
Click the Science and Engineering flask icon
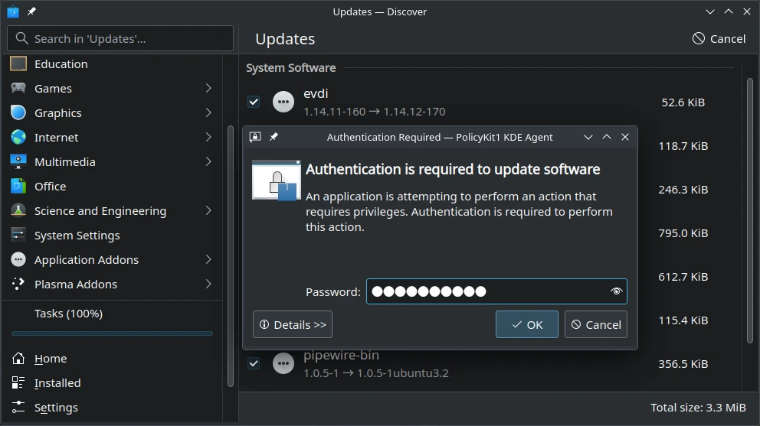coord(18,211)
